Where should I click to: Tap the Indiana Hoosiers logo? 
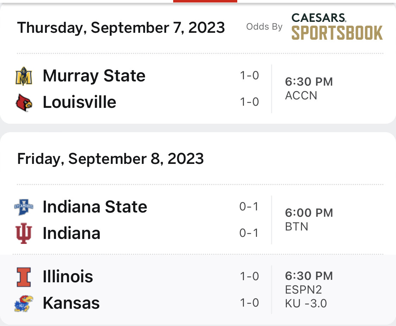[24, 233]
